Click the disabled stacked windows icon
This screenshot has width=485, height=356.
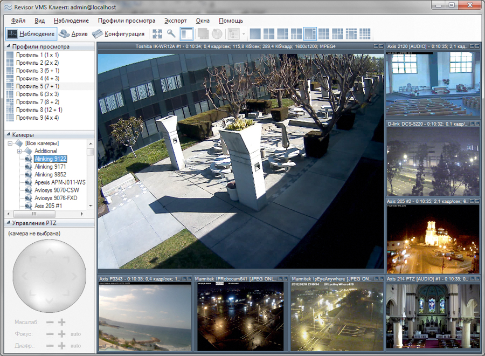[203, 34]
